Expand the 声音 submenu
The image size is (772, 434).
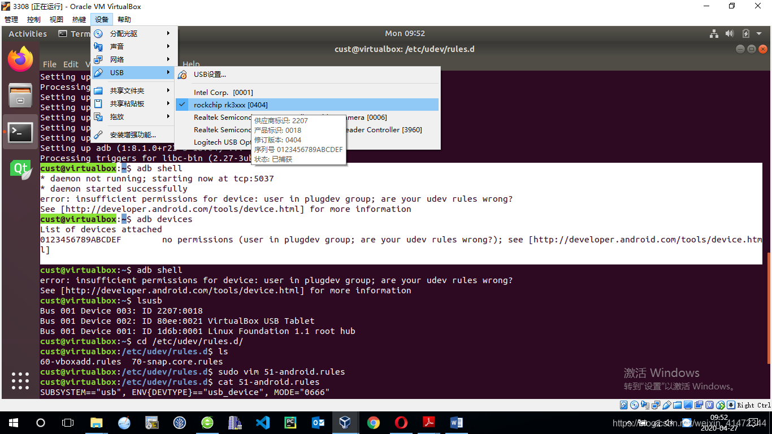click(x=134, y=47)
